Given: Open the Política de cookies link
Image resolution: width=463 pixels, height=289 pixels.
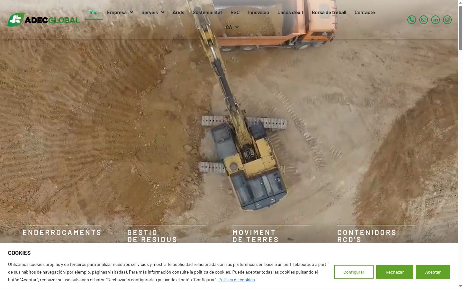Looking at the screenshot, I should [237, 280].
